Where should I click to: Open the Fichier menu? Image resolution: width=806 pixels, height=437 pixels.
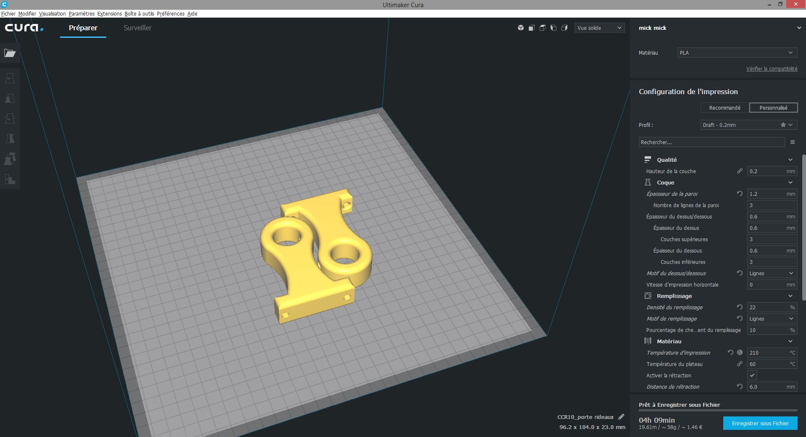(8, 13)
